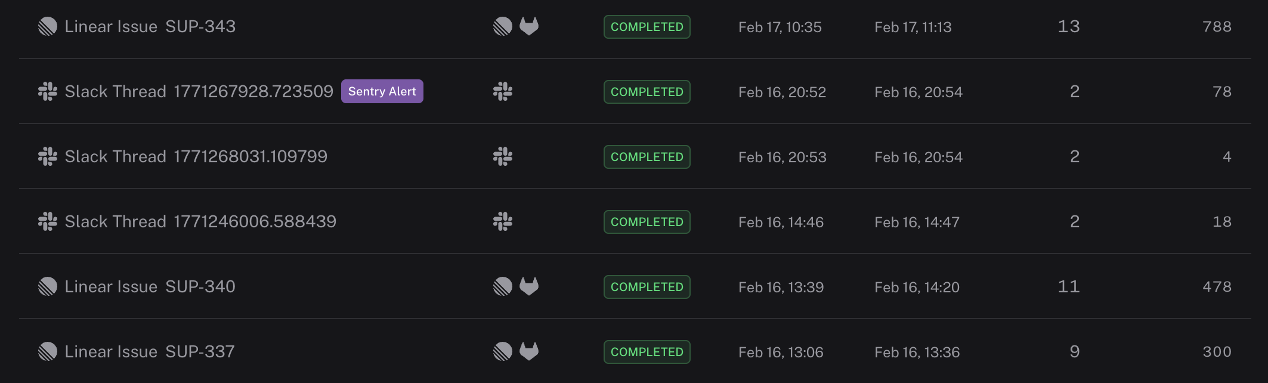This screenshot has width=1268, height=383.
Task: Click the Sentry Alert badge
Action: (382, 91)
